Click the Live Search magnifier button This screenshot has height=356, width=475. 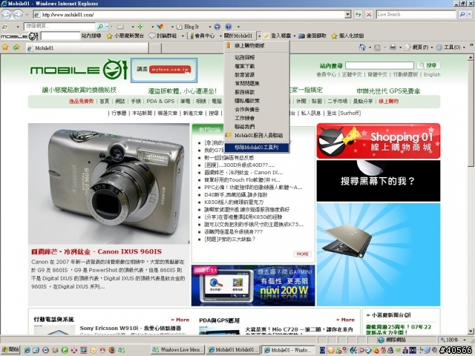pos(462,14)
